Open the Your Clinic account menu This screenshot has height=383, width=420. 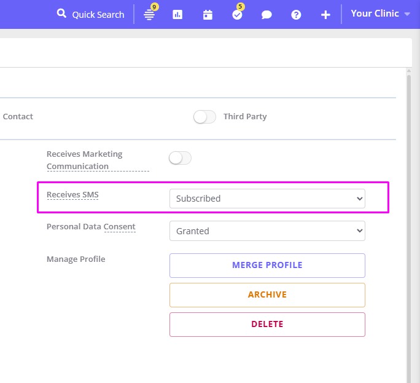(380, 14)
